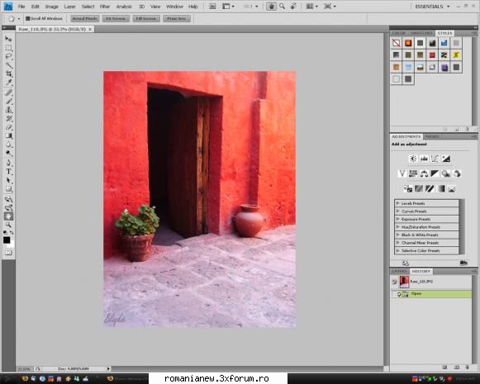The width and height of the screenshot is (480, 384).
Task: Add Brightness/Contrast adjustment
Action: tap(413, 159)
